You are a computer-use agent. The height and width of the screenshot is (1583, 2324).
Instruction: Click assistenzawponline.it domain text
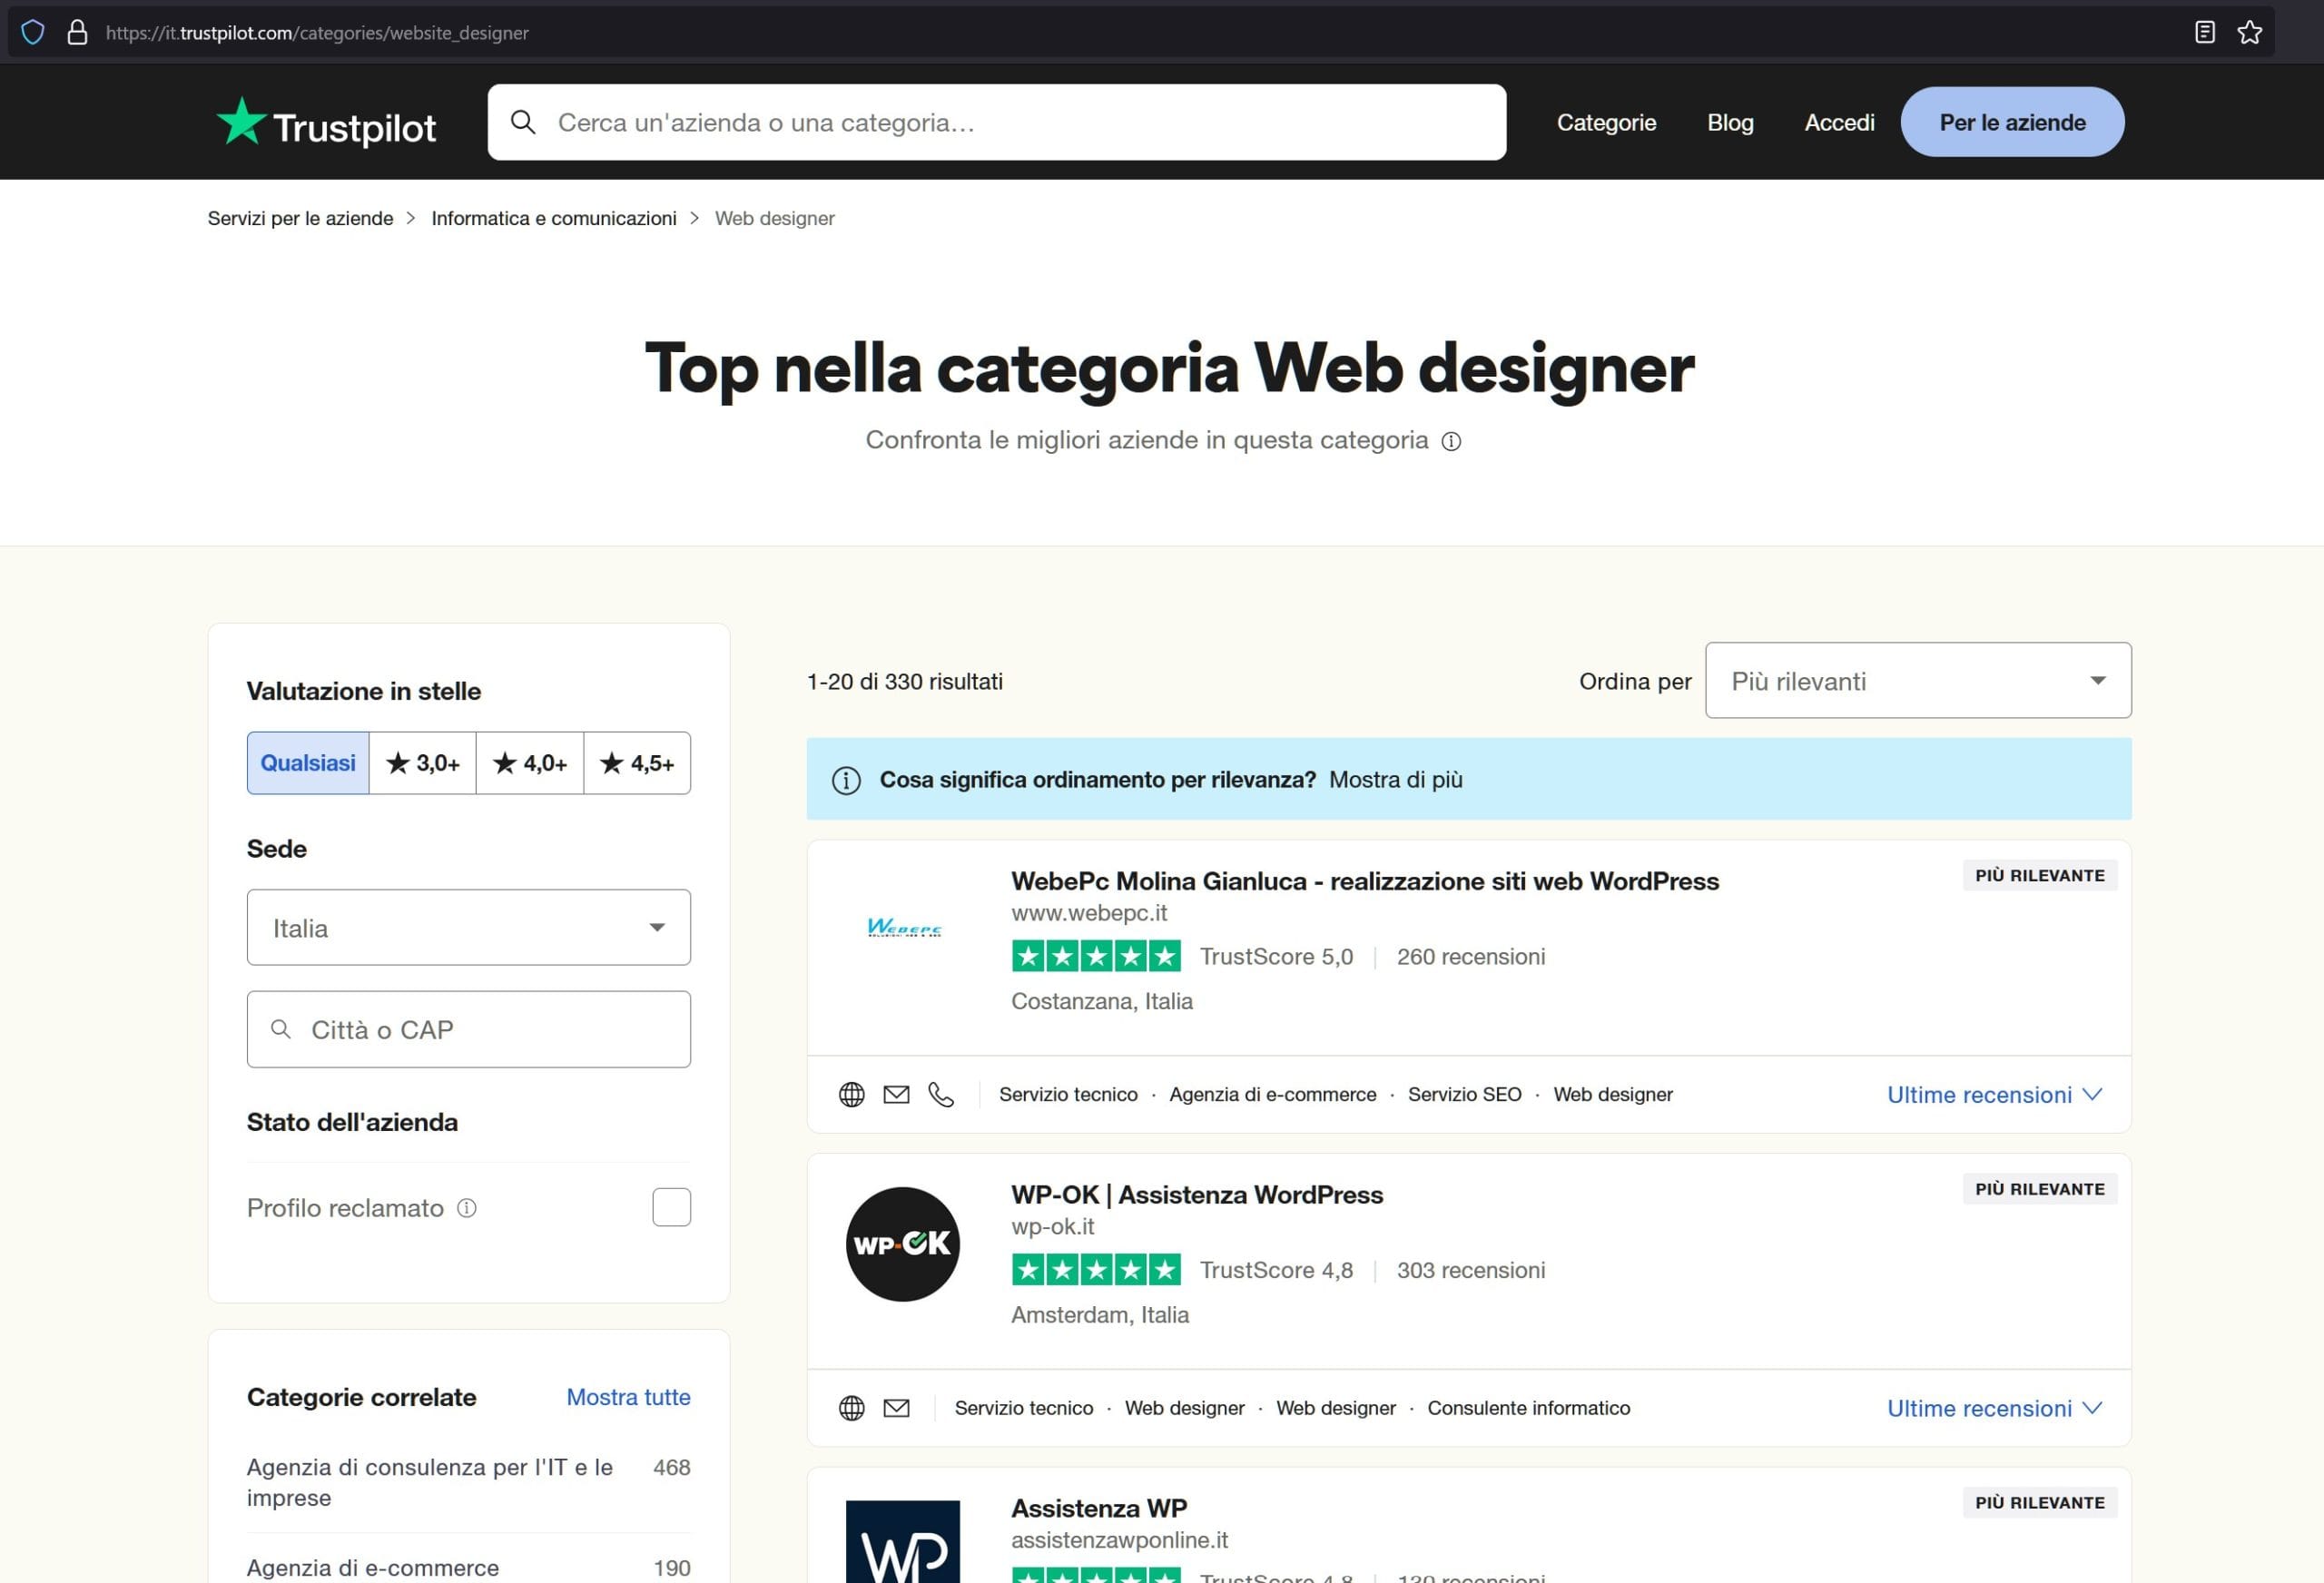1119,1540
